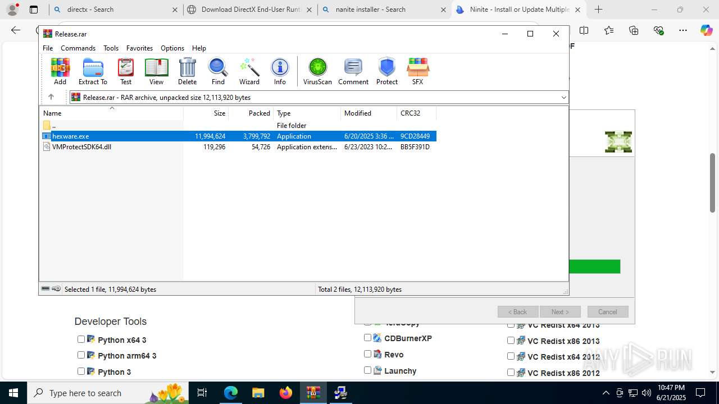Open the Options menu
The image size is (719, 404).
(x=172, y=48)
